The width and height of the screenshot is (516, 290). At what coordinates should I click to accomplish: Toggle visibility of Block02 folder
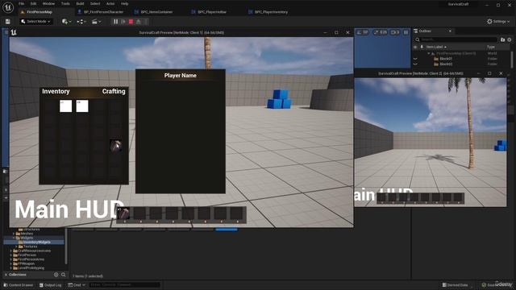(x=415, y=64)
